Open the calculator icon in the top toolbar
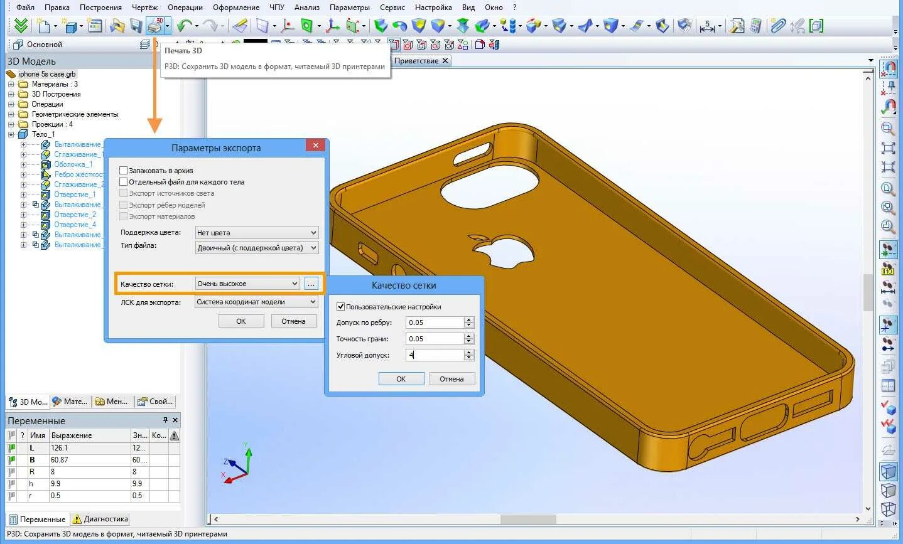The image size is (903, 544). (756, 26)
